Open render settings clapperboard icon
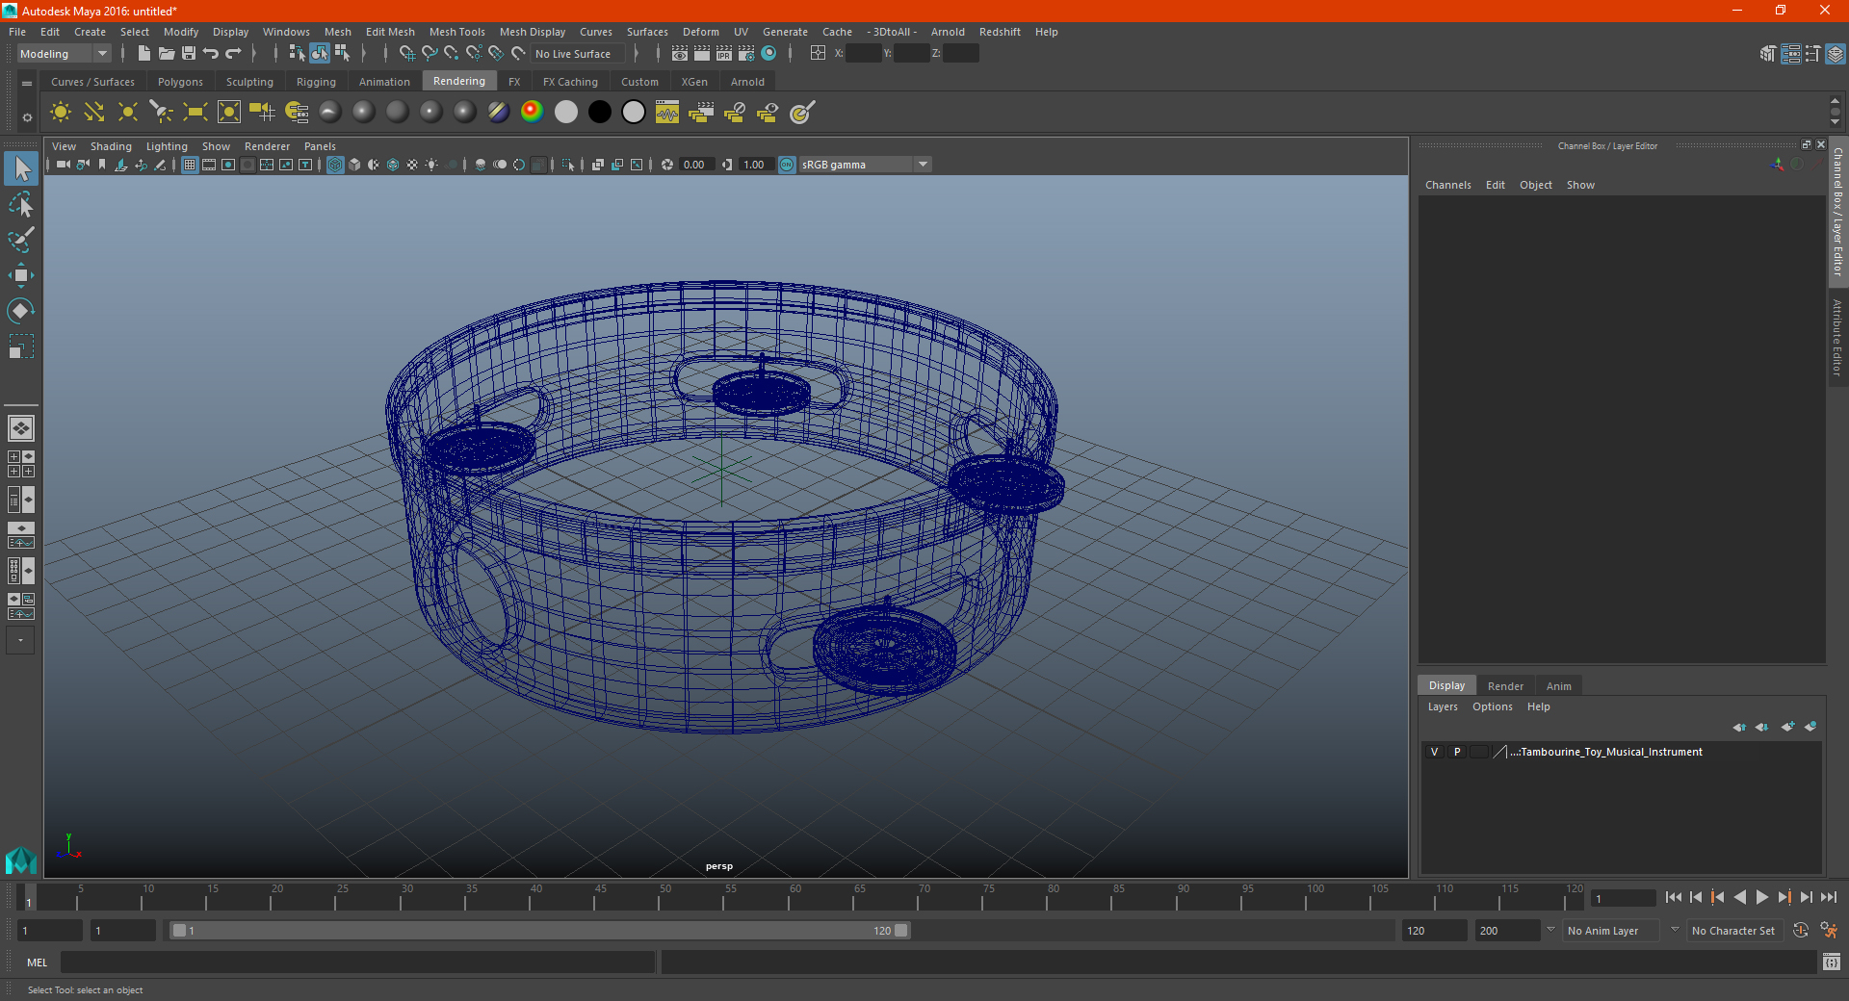 746,54
